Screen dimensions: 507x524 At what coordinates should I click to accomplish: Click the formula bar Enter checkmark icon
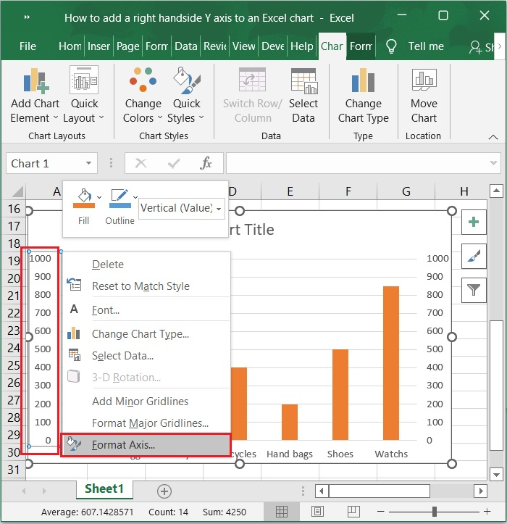pyautogui.click(x=174, y=163)
